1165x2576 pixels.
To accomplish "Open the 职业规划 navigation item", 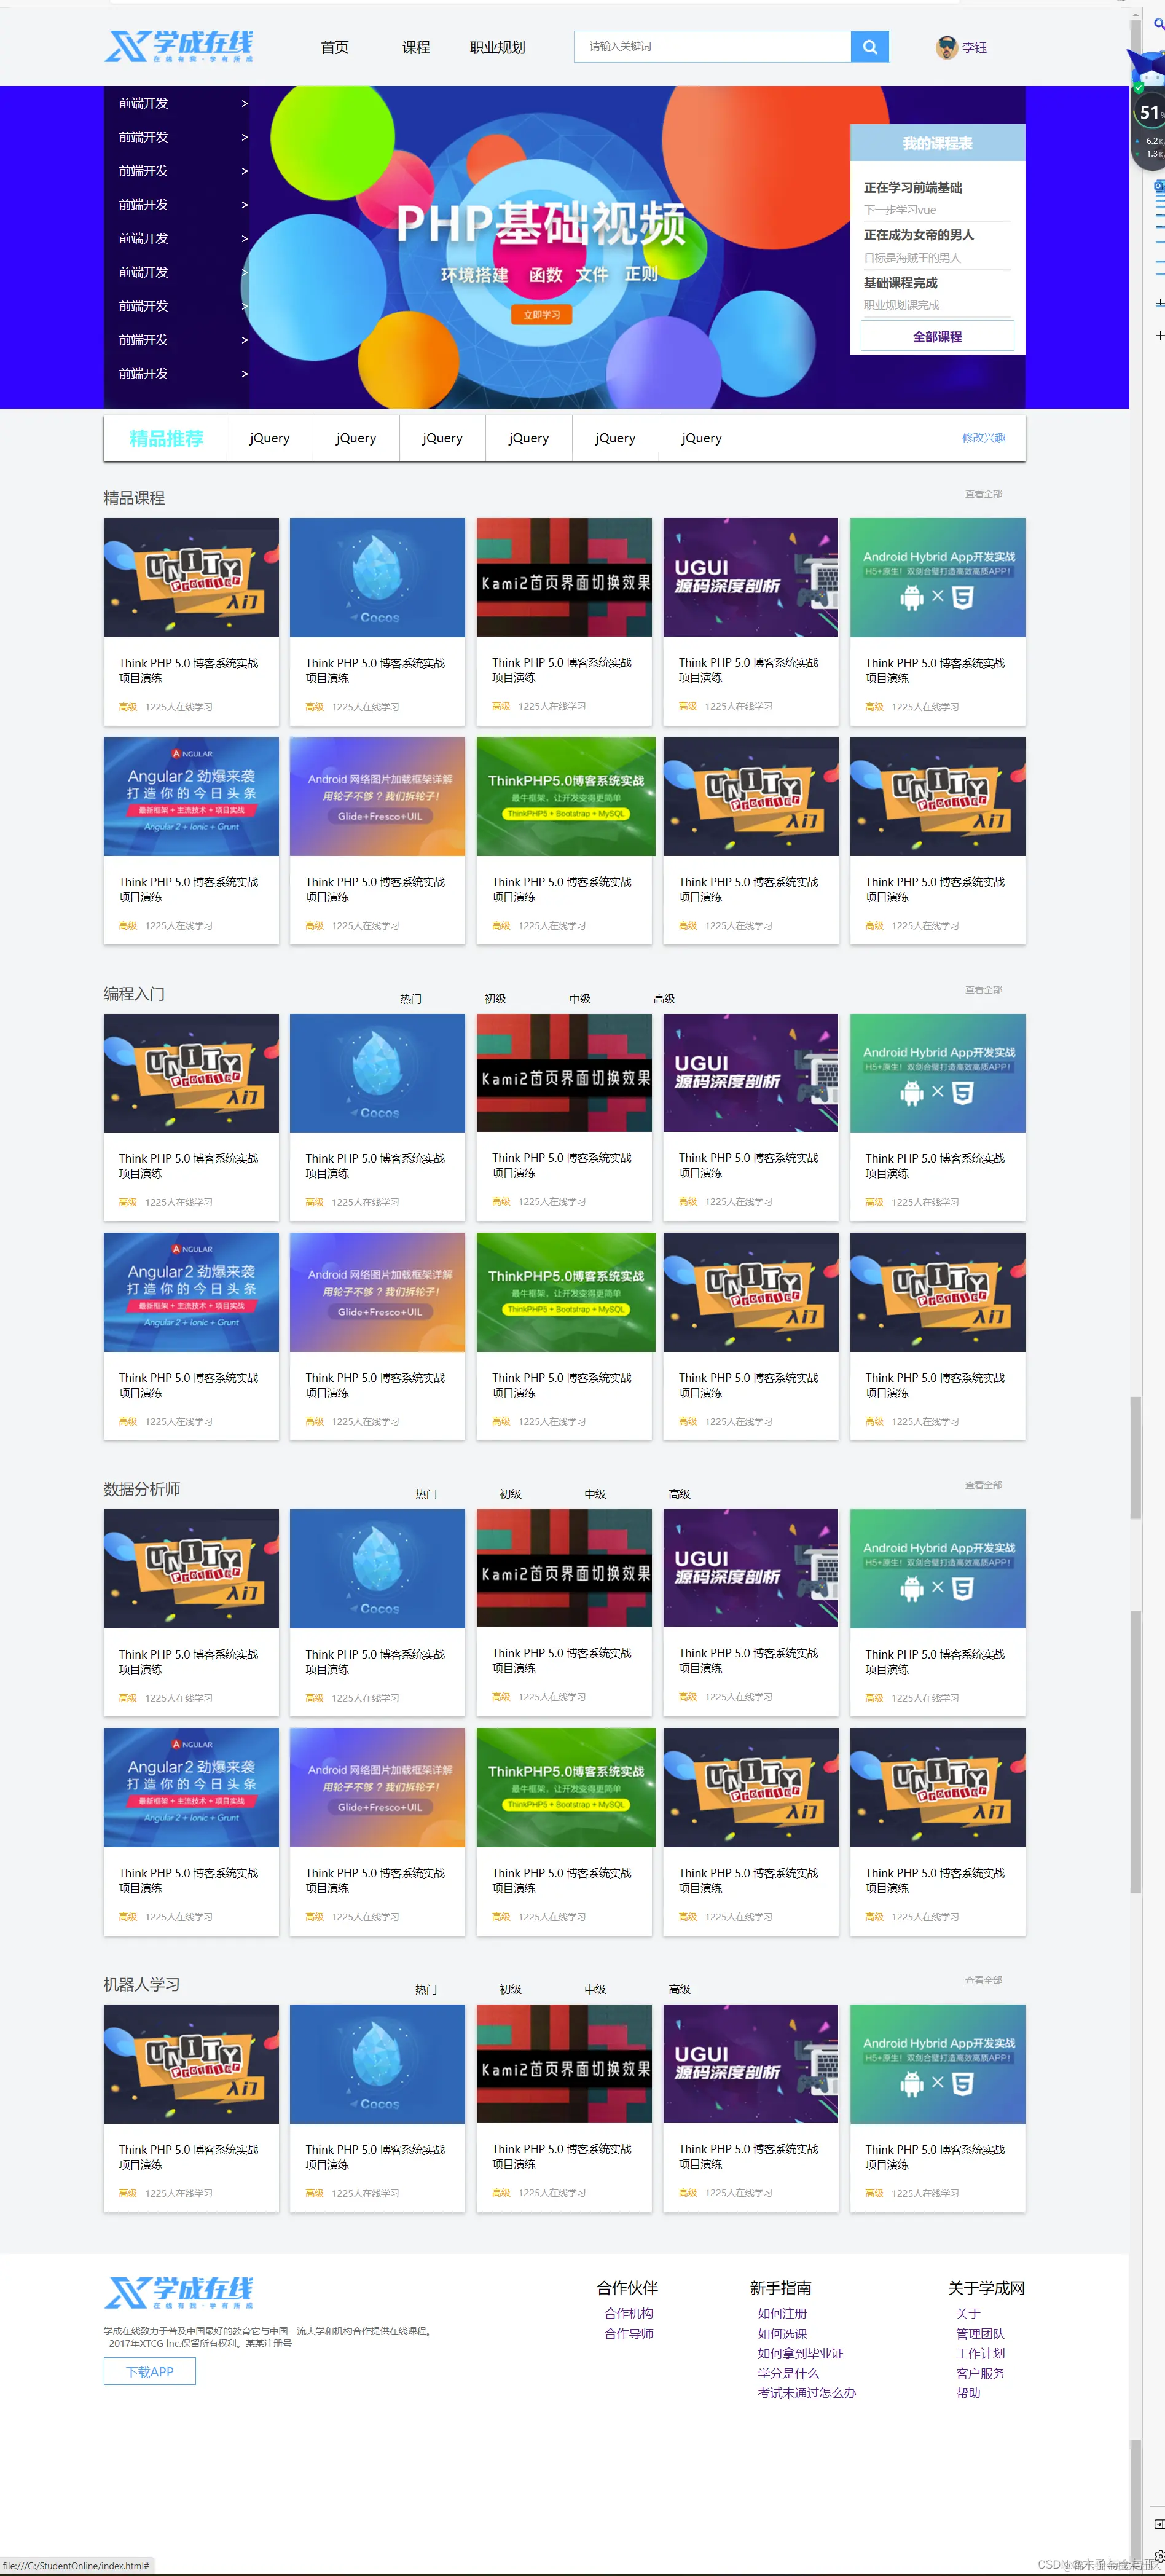I will coord(497,47).
